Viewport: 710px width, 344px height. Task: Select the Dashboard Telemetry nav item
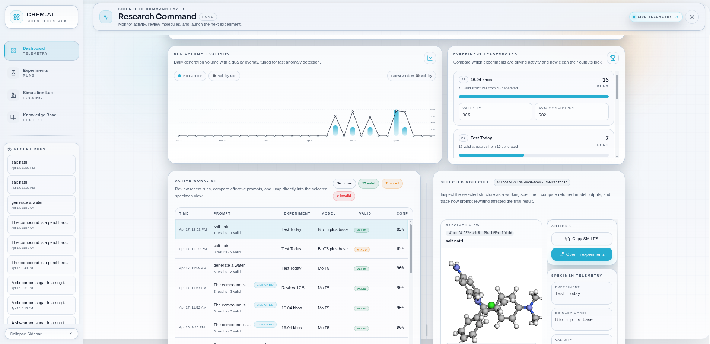tap(41, 51)
